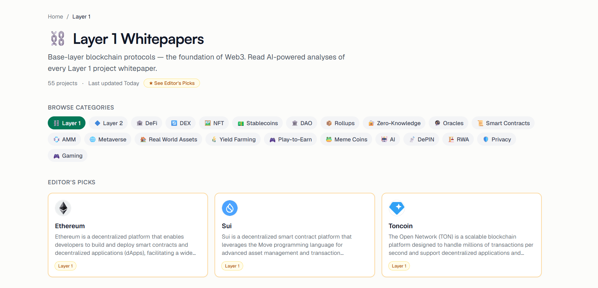Jump to See Editor's Picks
The height and width of the screenshot is (288, 598).
172,83
